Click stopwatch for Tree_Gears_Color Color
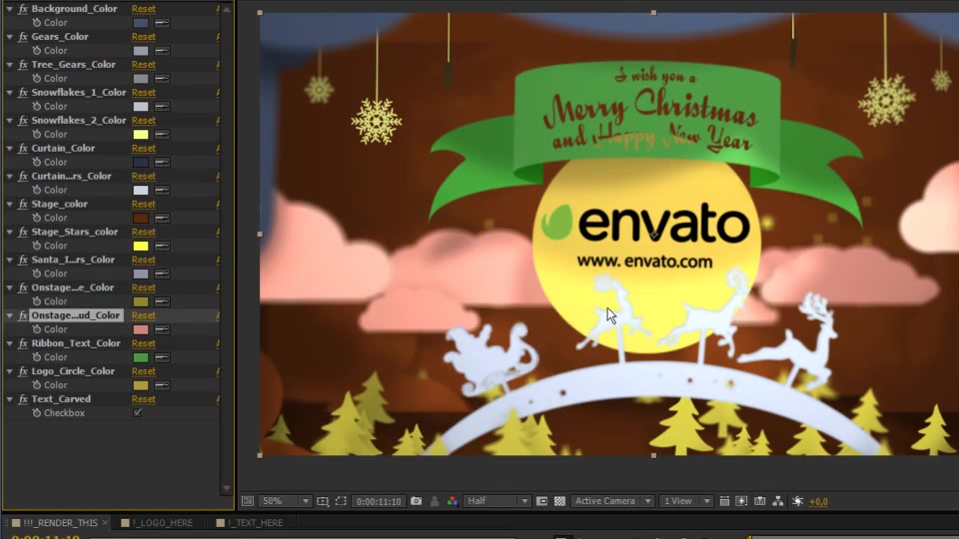Image resolution: width=959 pixels, height=539 pixels. click(37, 78)
